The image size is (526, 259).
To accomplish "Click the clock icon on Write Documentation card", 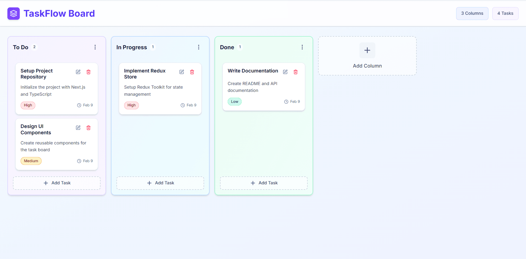I will (286, 101).
